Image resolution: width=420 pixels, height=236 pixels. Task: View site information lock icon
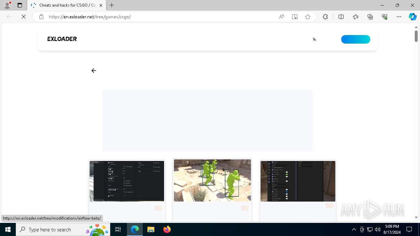[41, 17]
